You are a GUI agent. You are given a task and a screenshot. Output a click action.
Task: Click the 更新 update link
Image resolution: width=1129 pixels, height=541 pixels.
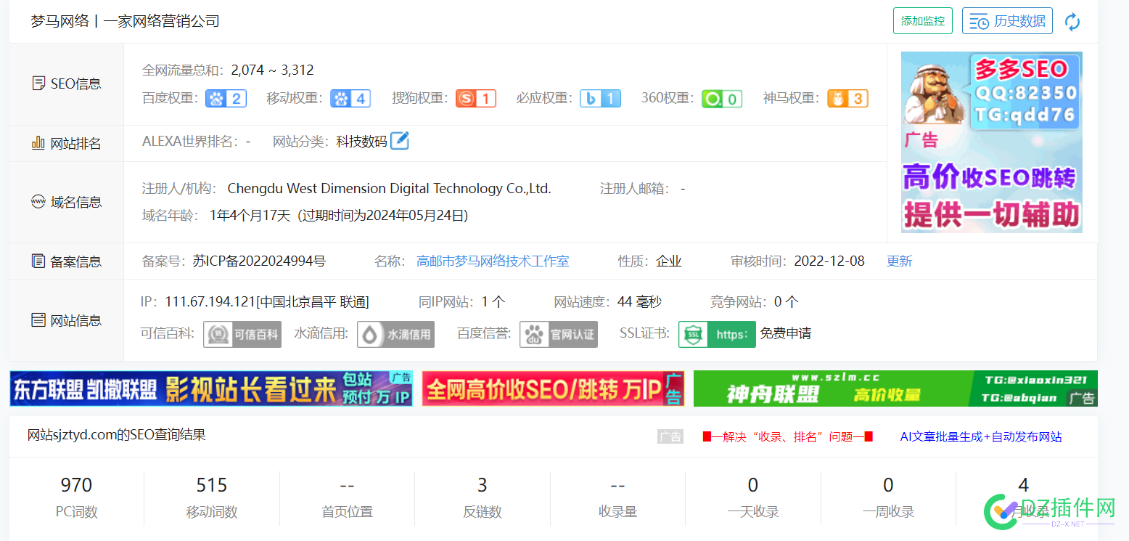pos(900,261)
